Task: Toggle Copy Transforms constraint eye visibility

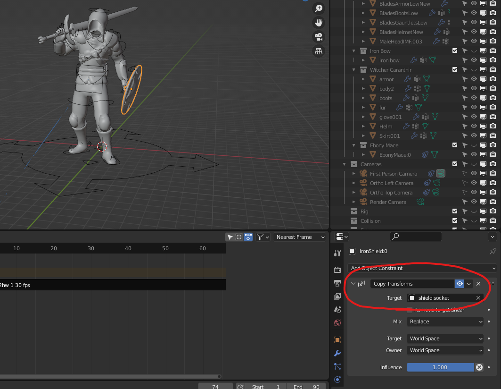Action: pyautogui.click(x=460, y=284)
